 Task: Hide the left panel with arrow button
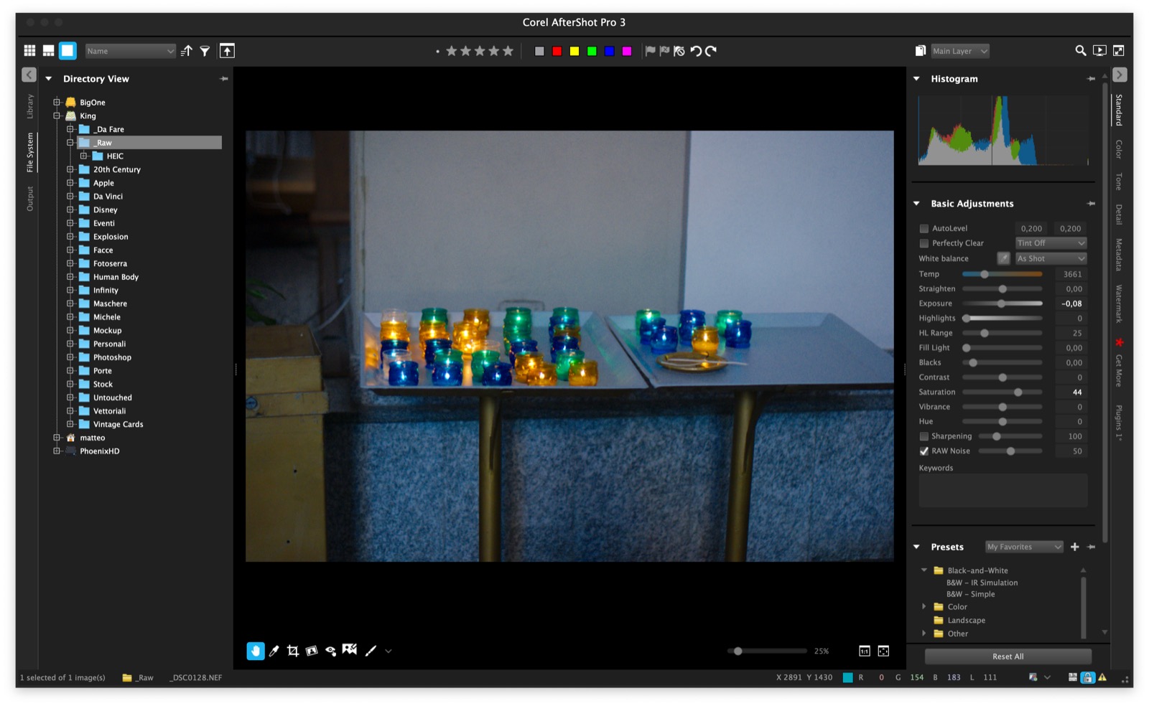29,75
